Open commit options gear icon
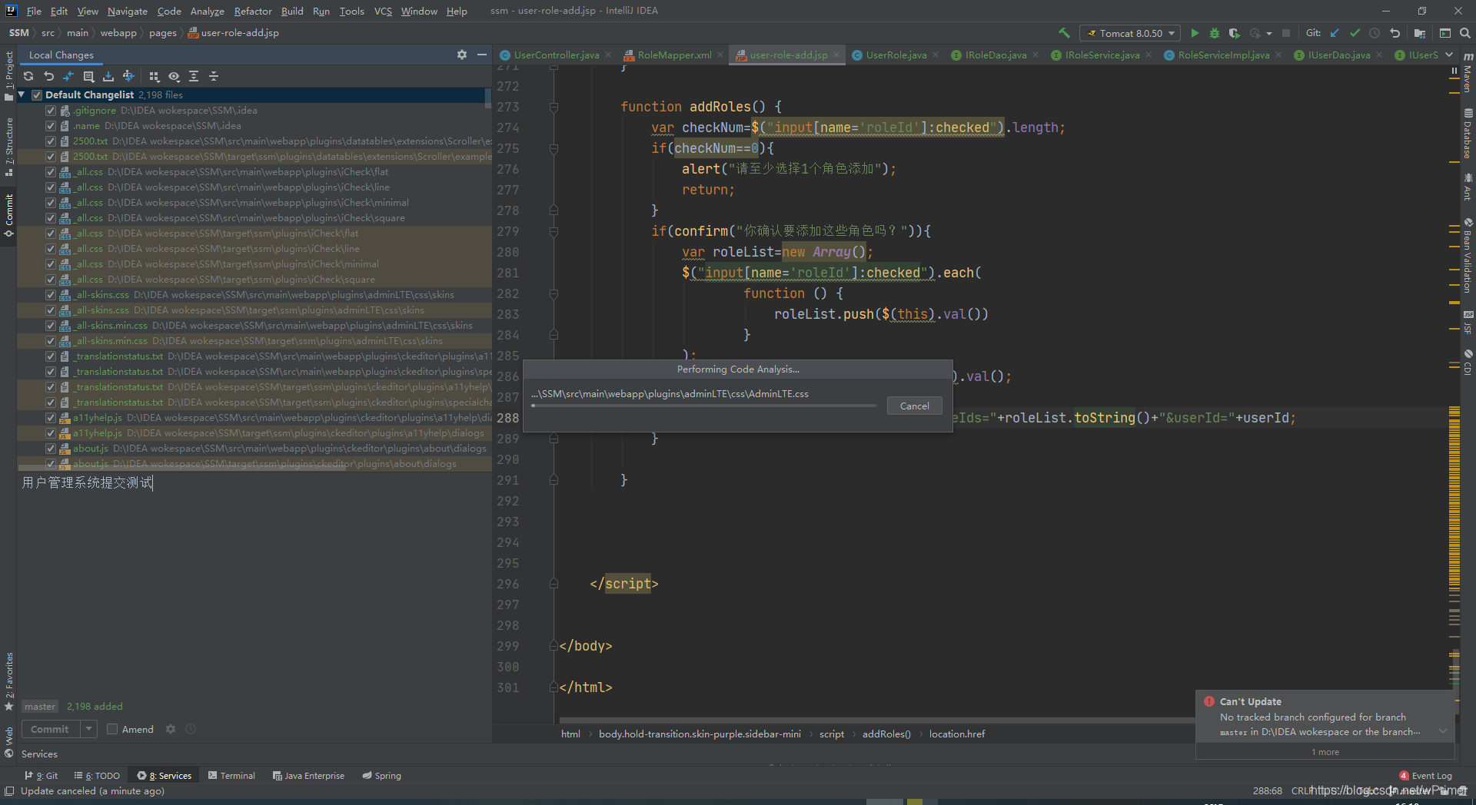The height and width of the screenshot is (805, 1476). pyautogui.click(x=171, y=729)
